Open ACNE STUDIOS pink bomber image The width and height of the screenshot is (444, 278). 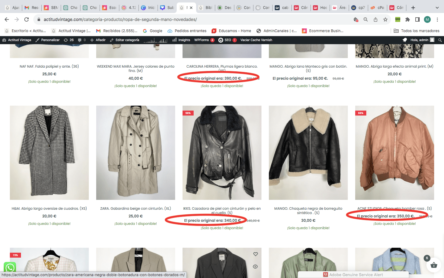pyautogui.click(x=395, y=153)
